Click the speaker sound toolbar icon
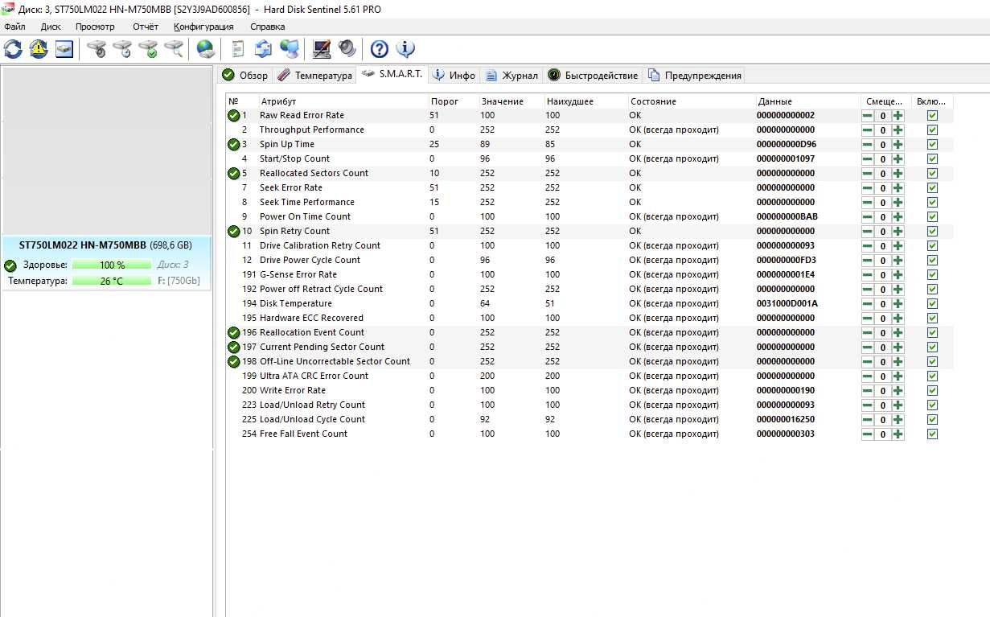The image size is (990, 617). (347, 49)
